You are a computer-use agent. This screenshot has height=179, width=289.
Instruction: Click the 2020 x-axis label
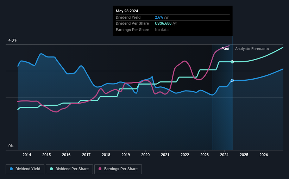click(x=145, y=155)
